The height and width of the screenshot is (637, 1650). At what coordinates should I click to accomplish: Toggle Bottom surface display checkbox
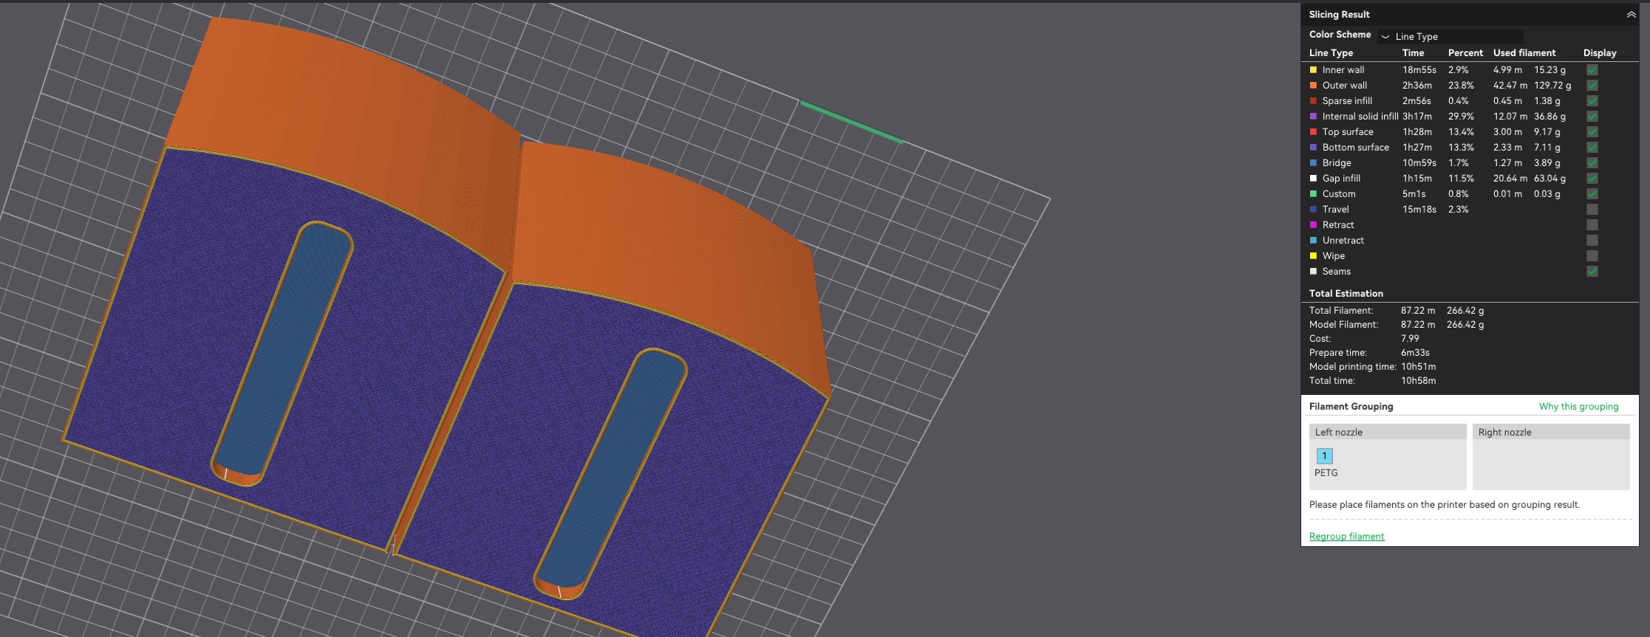pos(1592,148)
